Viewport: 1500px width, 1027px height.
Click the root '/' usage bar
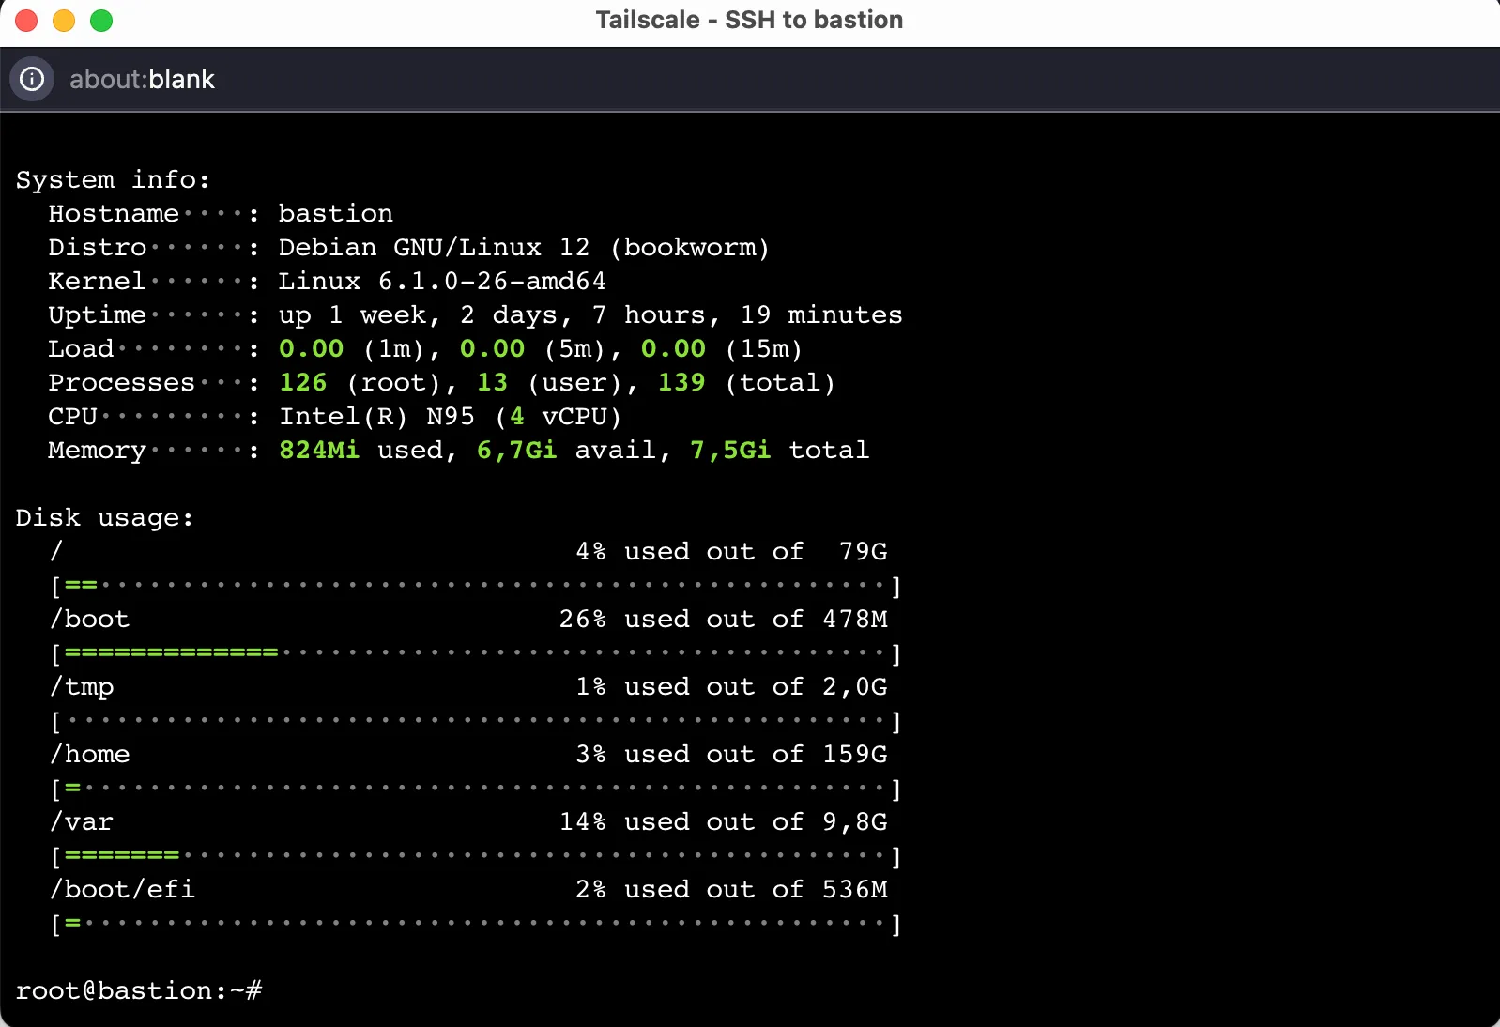tap(476, 586)
